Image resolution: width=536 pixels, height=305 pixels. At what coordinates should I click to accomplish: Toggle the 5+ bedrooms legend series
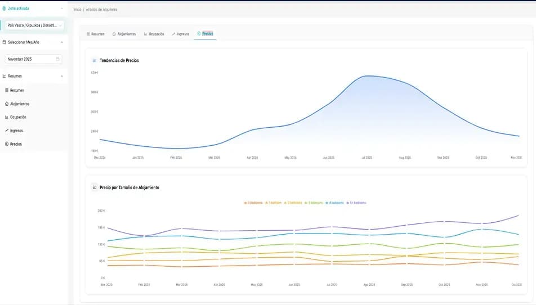click(355, 203)
